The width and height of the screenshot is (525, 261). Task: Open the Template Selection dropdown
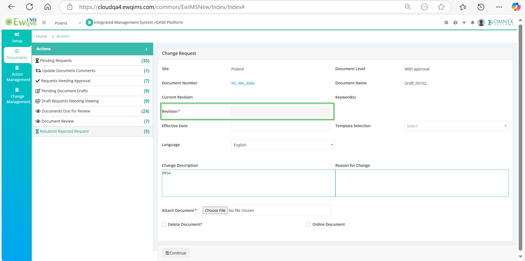456,126
